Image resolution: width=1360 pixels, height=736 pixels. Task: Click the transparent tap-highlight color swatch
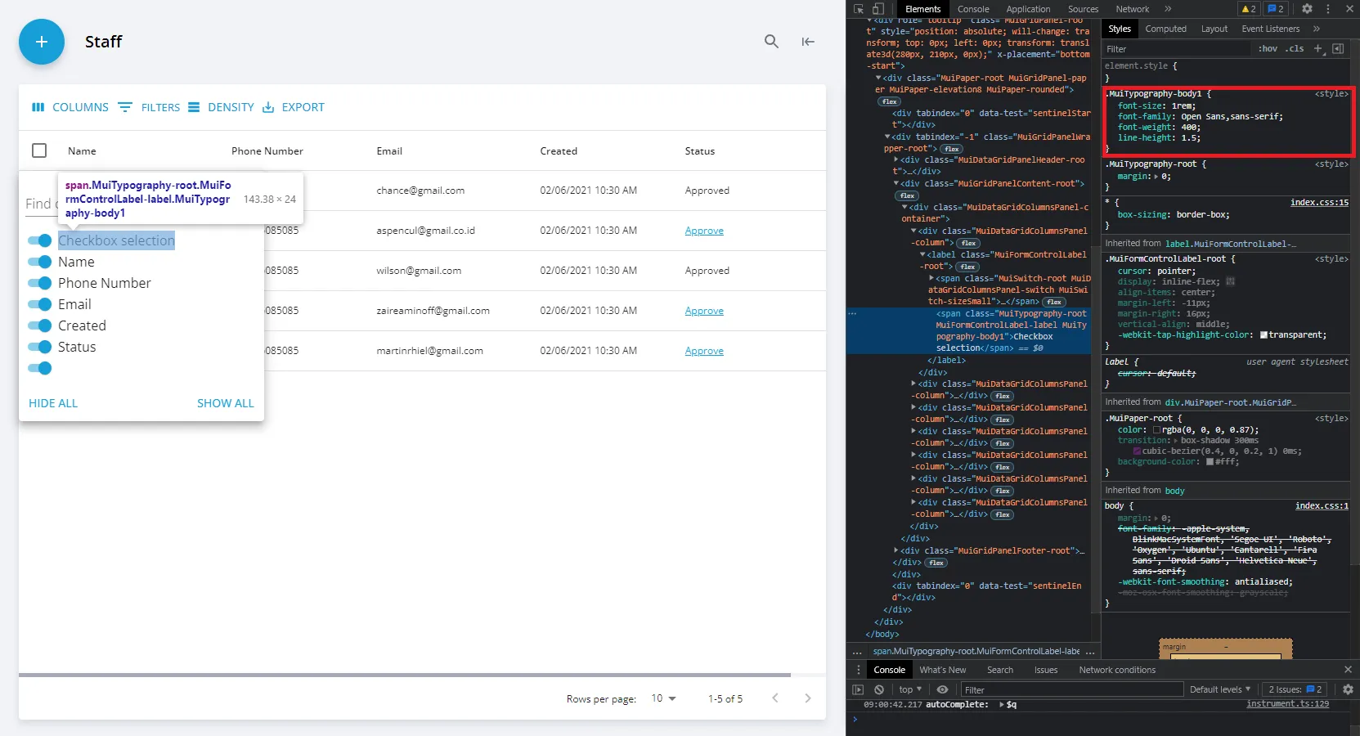[x=1264, y=335]
